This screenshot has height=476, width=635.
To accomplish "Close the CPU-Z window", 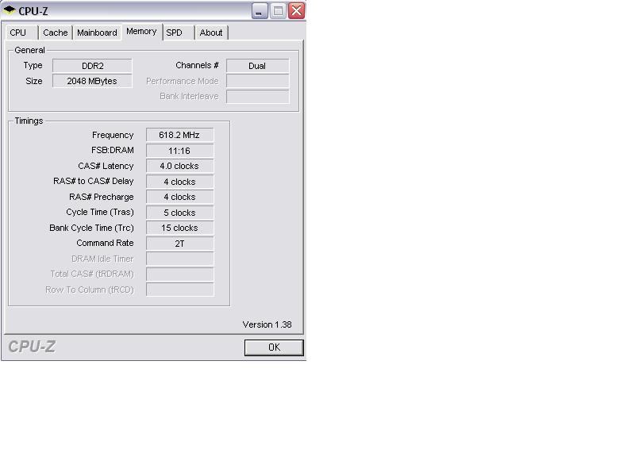I will tap(296, 11).
